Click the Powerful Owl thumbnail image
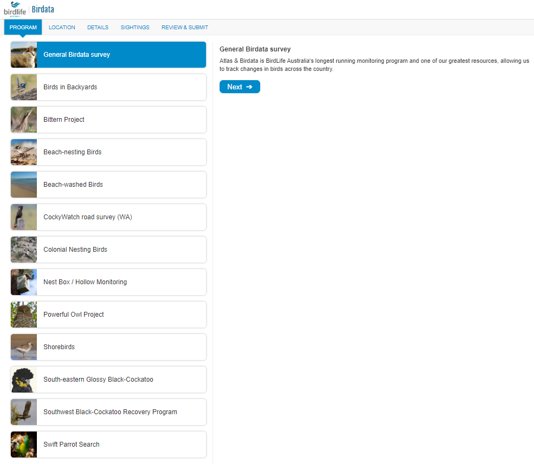Image resolution: width=534 pixels, height=464 pixels. click(24, 315)
